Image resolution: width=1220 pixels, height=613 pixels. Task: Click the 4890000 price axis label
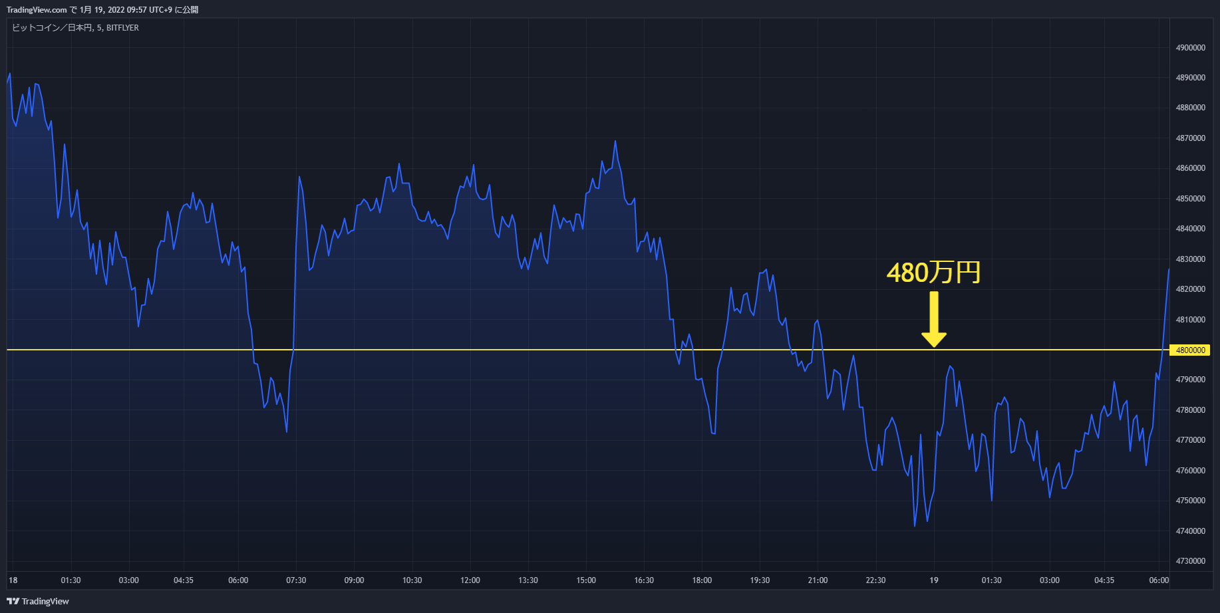click(x=1190, y=78)
